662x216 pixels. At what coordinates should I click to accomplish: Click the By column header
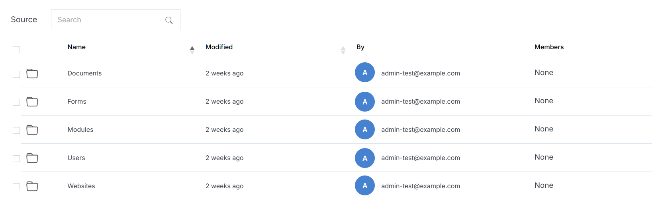coord(360,47)
